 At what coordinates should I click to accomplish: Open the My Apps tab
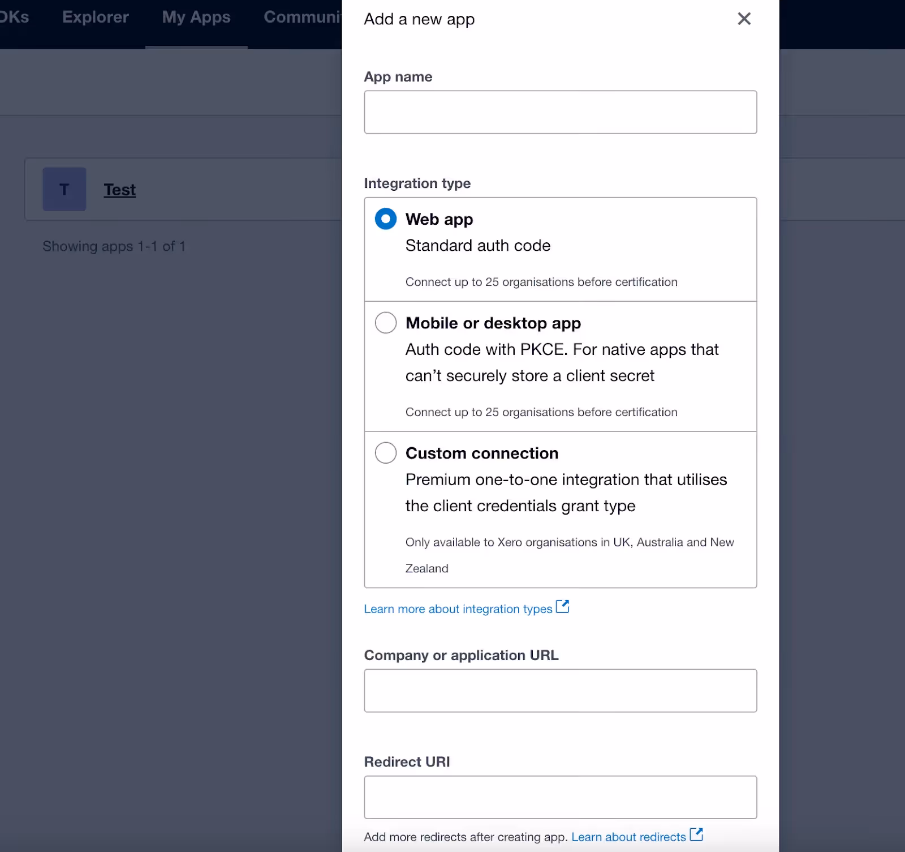196,17
